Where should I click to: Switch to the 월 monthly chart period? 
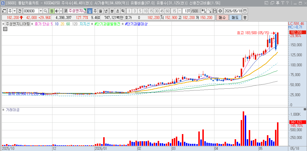coord(101,11)
